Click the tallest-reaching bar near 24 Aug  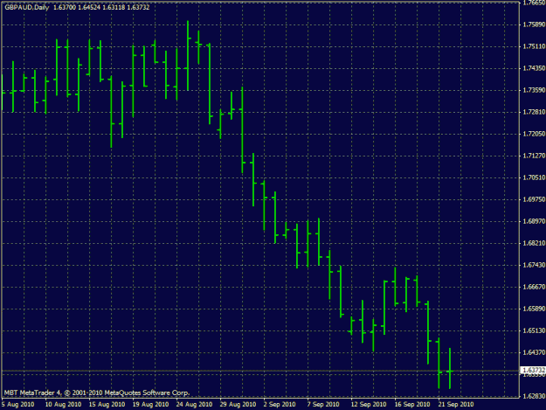(188, 56)
